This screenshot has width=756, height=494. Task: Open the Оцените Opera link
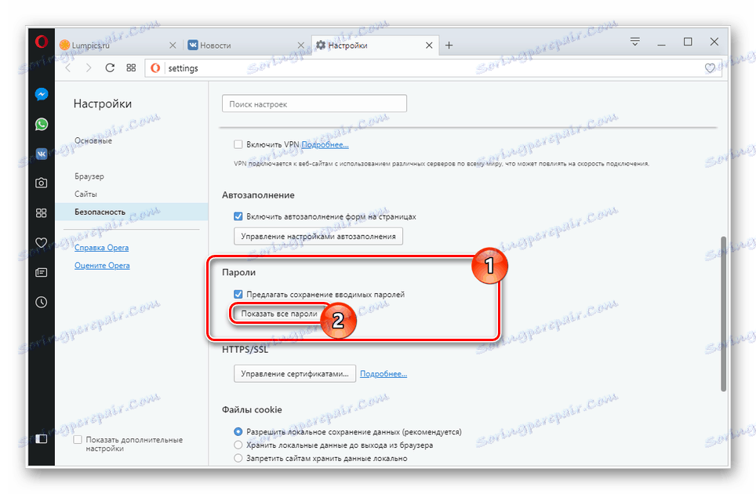[x=102, y=266]
